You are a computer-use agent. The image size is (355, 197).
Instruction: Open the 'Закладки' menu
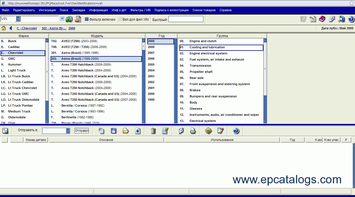point(78,10)
